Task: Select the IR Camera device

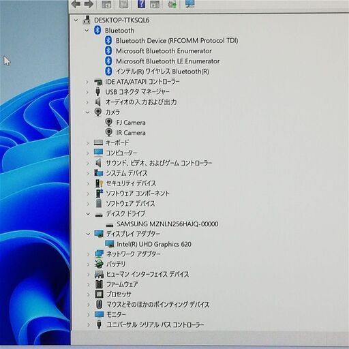Action: [x=131, y=133]
